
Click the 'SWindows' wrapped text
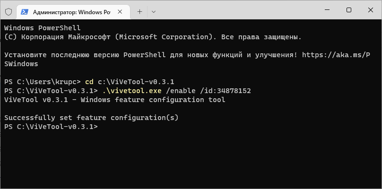21,64
